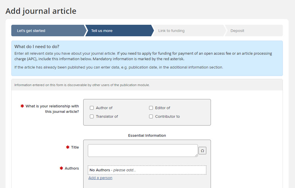Tick the Author of checkbox
This screenshot has width=295, height=188.
point(92,108)
